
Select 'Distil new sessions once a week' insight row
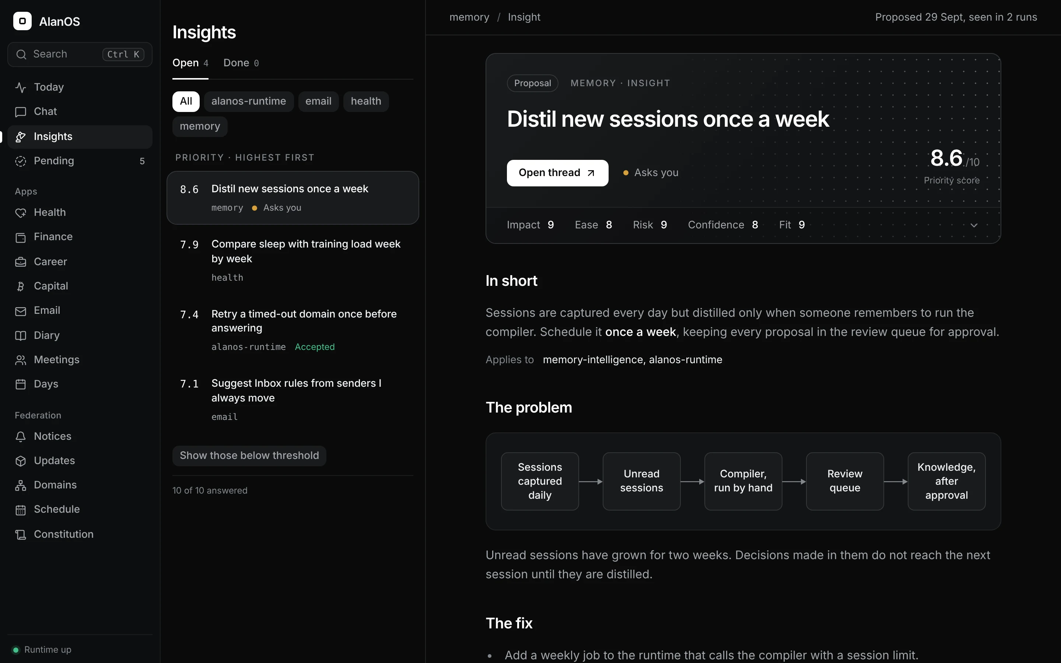[x=293, y=198]
